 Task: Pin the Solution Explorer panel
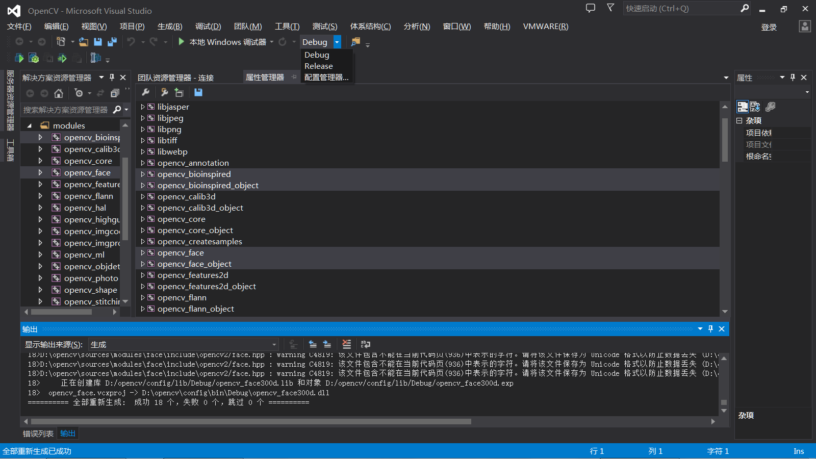[112, 78]
